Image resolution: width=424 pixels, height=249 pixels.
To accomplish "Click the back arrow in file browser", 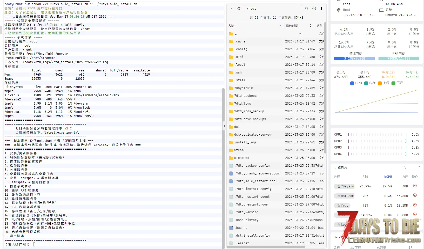I will tap(232, 9).
